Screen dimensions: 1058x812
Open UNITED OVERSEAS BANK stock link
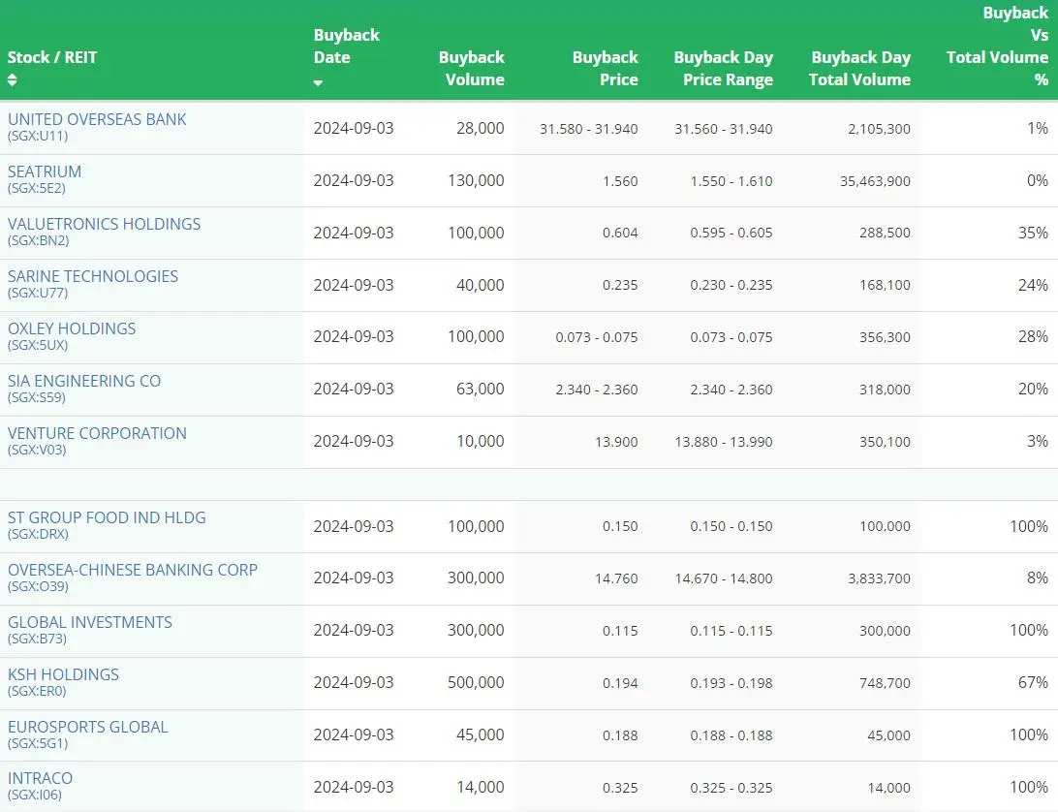click(97, 119)
